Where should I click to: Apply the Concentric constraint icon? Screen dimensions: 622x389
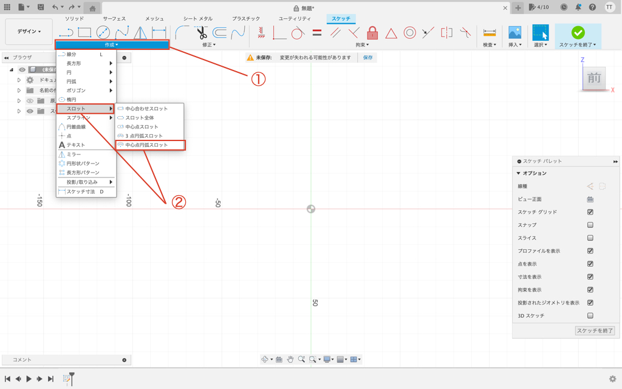coord(409,33)
